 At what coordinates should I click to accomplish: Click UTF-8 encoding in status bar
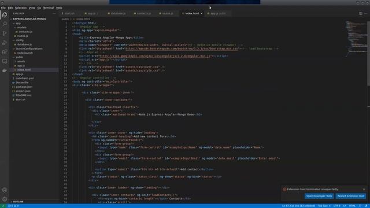pos(336,206)
